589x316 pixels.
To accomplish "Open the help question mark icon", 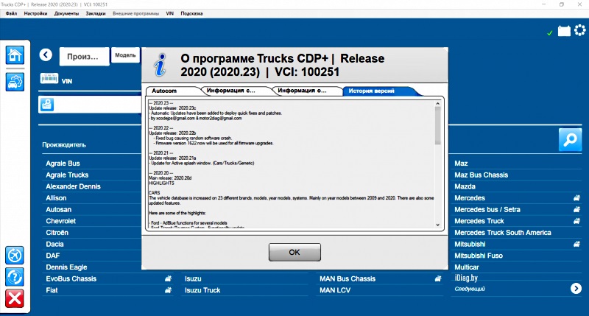I will click(x=15, y=277).
